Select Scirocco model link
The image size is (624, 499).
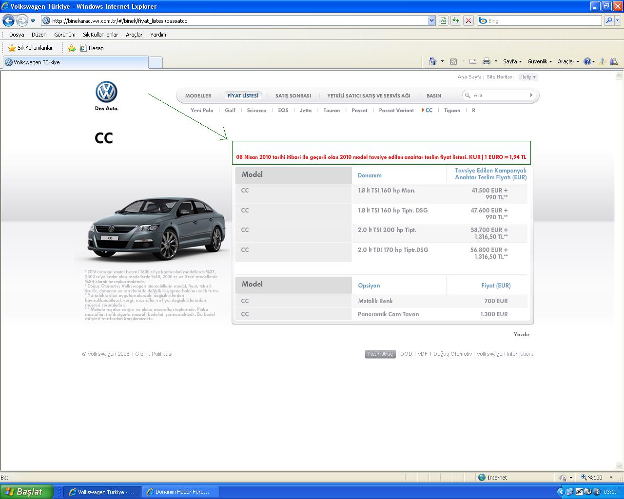point(256,111)
